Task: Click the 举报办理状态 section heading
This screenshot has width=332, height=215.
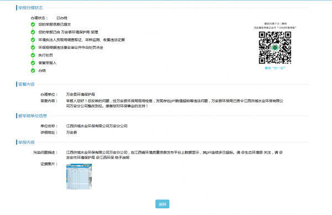Action: click(30, 8)
